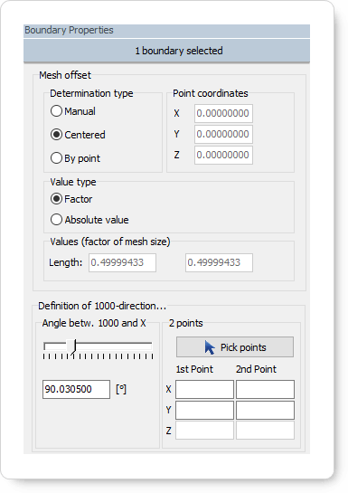Click the angle value field showing 90.030500
Screen dimensions: 348x493
tap(76, 389)
